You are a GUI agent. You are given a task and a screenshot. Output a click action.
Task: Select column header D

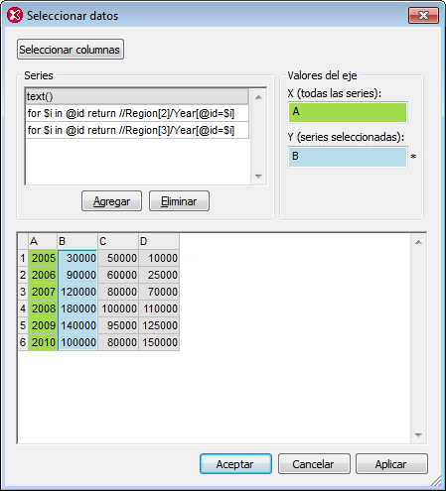tap(159, 241)
